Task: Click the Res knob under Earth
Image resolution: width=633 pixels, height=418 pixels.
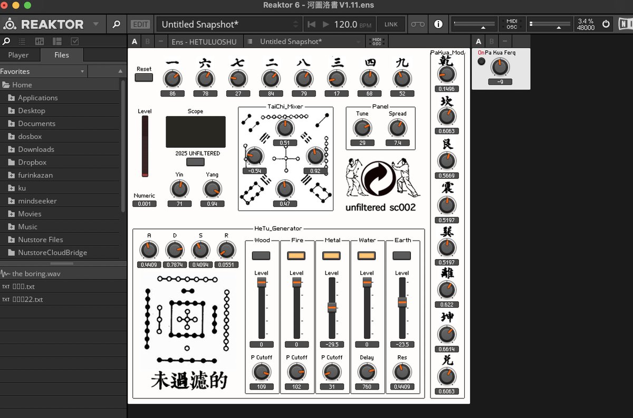Action: (x=402, y=372)
